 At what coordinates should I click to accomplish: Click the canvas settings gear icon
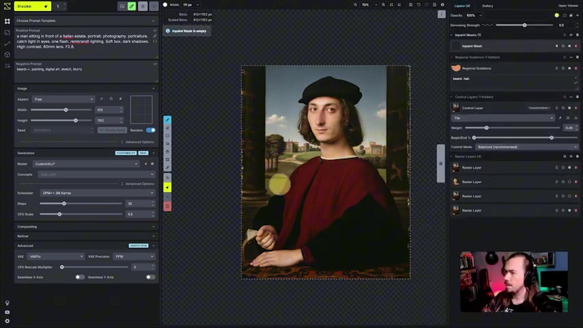click(442, 5)
